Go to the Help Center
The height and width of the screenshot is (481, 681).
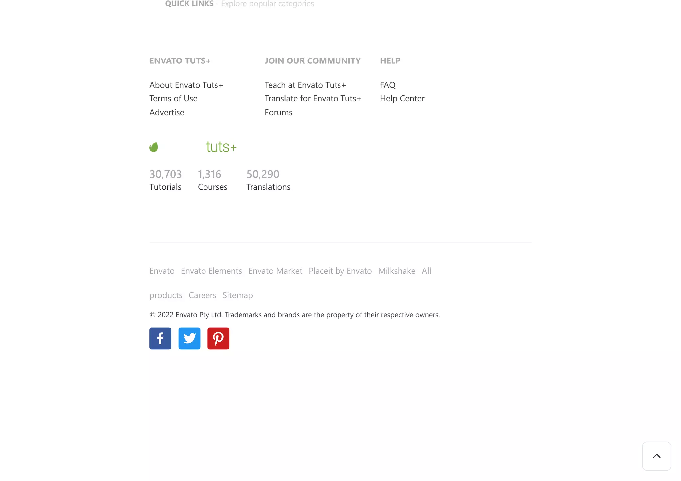coord(402,98)
